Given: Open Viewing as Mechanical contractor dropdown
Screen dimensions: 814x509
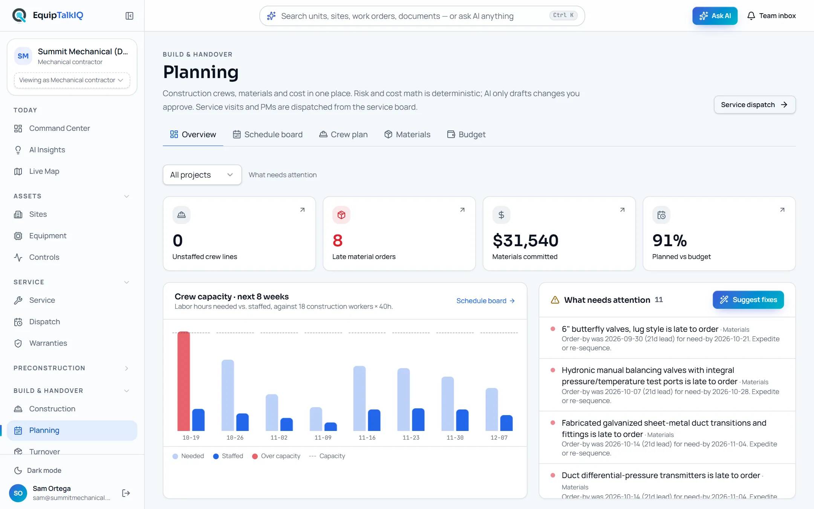Looking at the screenshot, I should (x=72, y=80).
